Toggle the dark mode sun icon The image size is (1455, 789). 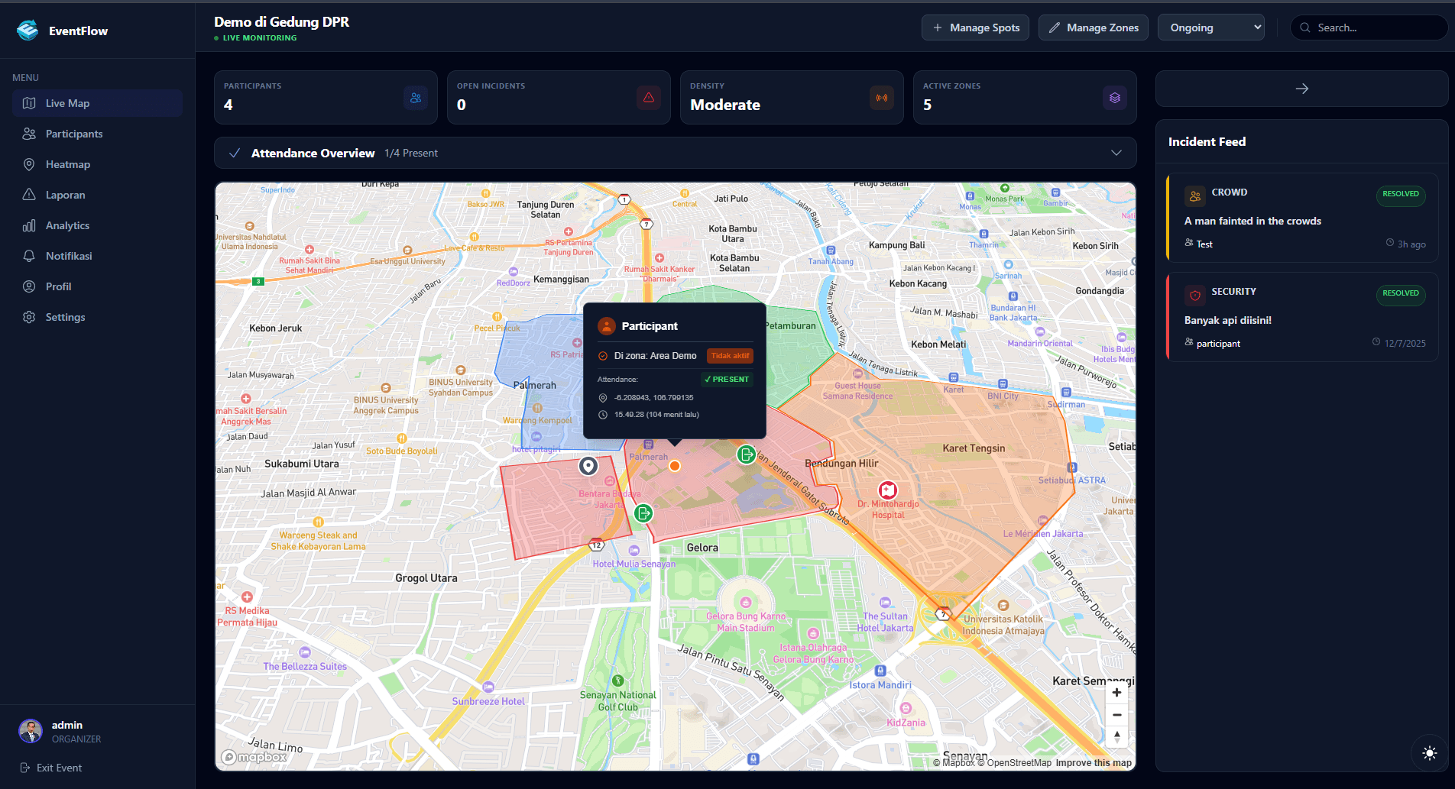pyautogui.click(x=1428, y=753)
